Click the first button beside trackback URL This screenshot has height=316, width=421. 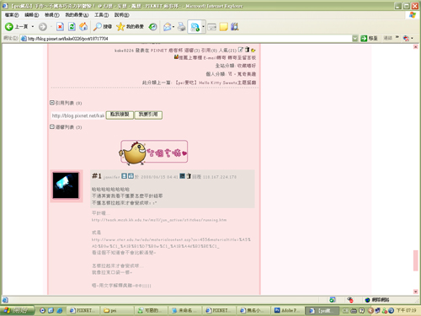[120, 115]
